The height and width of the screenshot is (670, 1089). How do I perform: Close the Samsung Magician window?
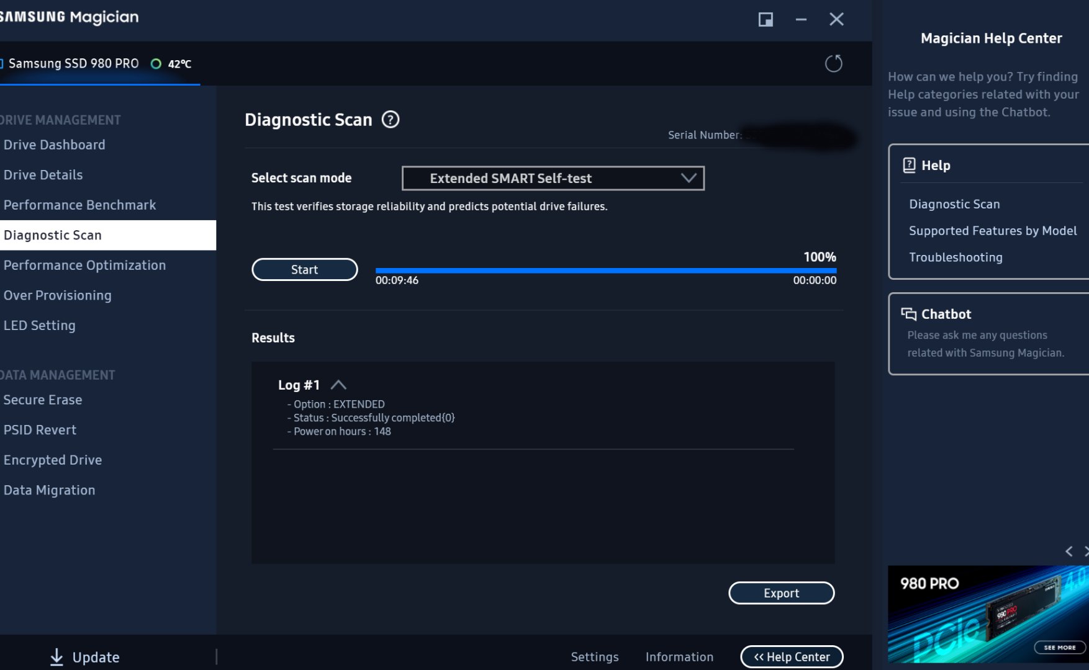click(836, 19)
